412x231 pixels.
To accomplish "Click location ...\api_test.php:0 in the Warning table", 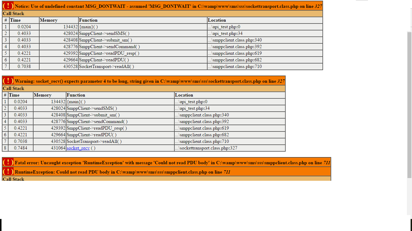I will (x=191, y=102).
